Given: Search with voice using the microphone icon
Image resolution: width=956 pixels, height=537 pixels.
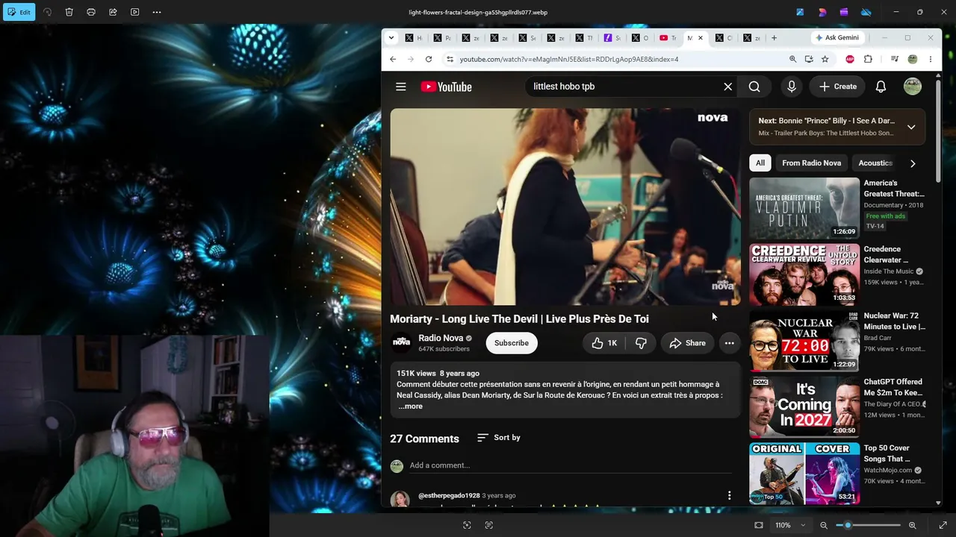Looking at the screenshot, I should point(792,87).
